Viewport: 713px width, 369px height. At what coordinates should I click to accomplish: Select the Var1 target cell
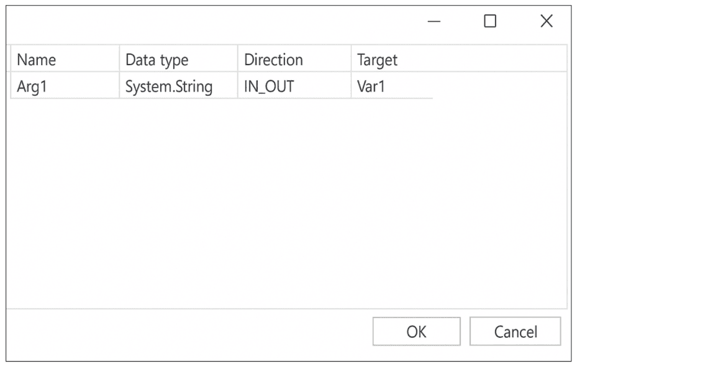click(x=391, y=86)
